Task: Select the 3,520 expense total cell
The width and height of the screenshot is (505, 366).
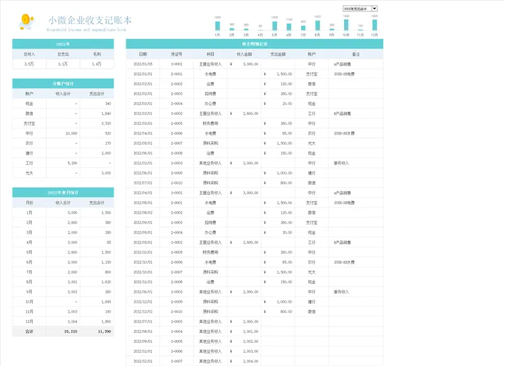Action: pos(97,123)
